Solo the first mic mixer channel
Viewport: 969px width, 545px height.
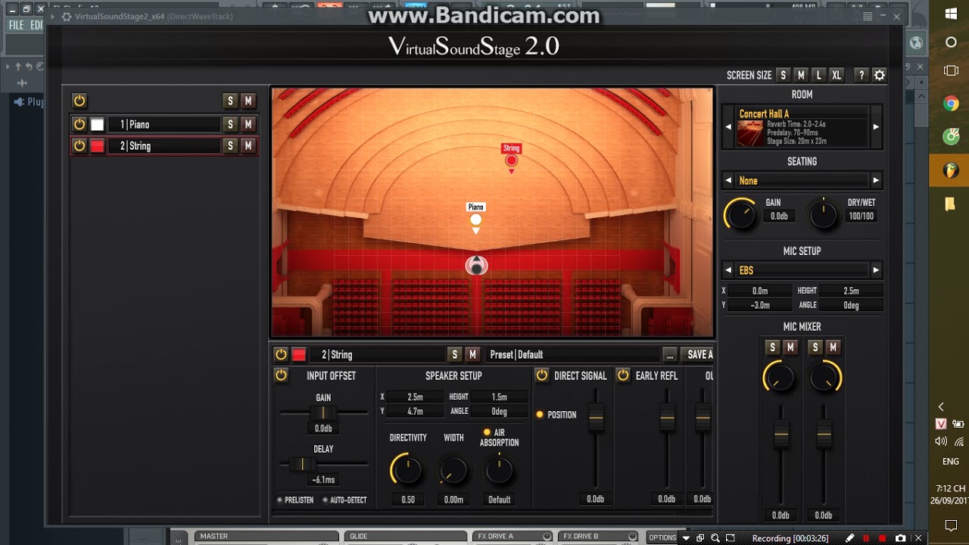(x=772, y=347)
